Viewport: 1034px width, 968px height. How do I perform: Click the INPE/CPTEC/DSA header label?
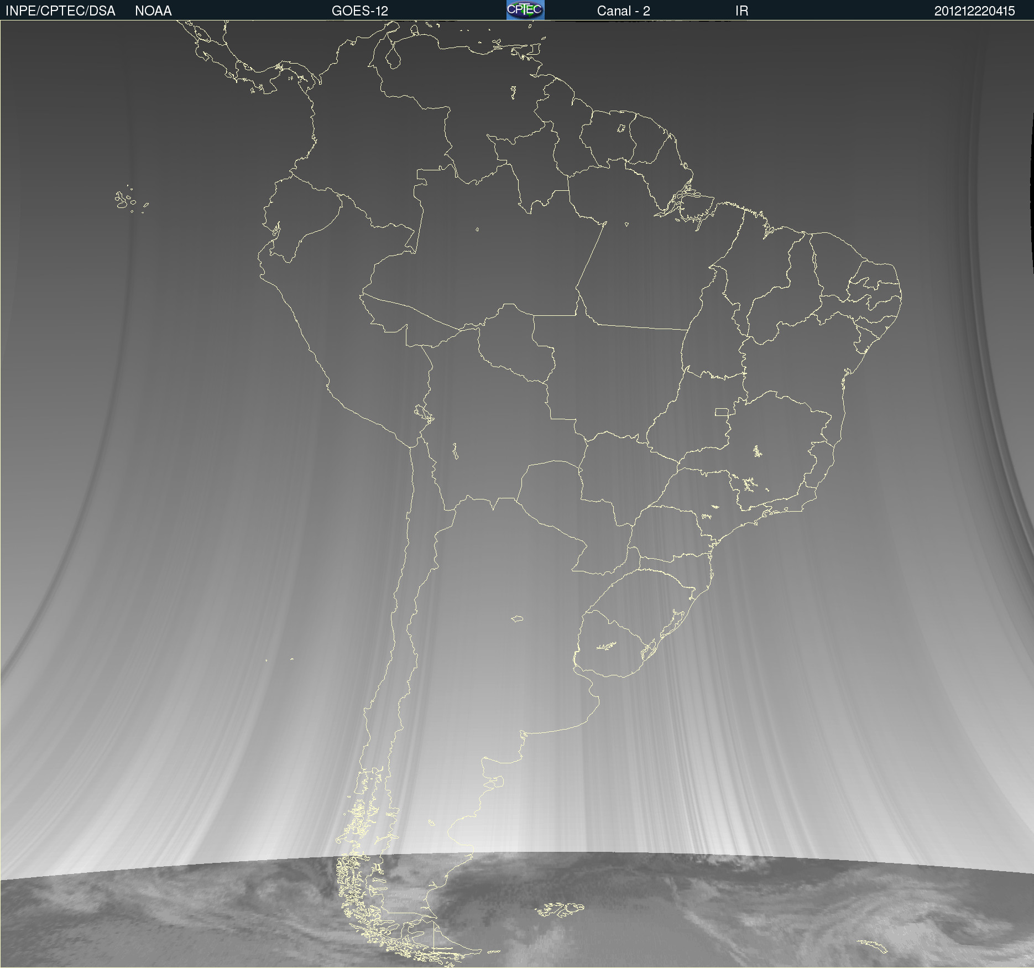pyautogui.click(x=60, y=11)
